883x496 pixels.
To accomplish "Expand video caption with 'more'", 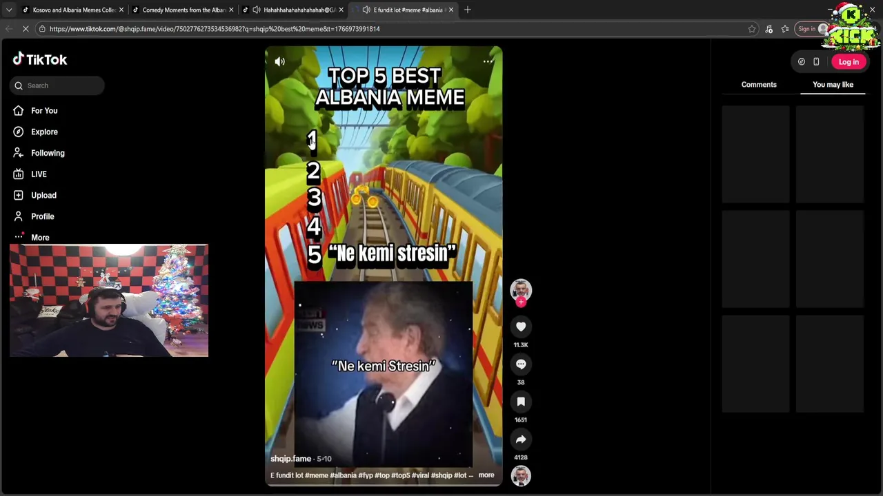I will pos(486,475).
